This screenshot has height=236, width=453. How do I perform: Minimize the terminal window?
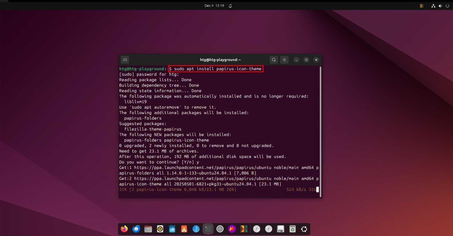click(296, 60)
